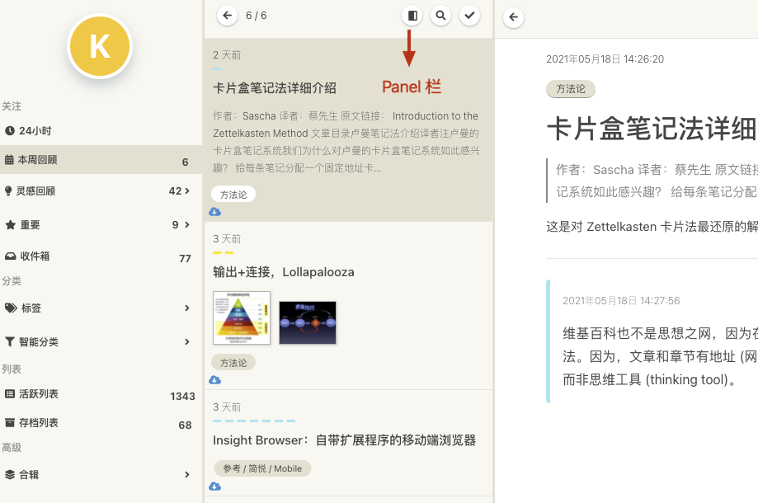Click cloud icon on Insight Browser card

pyautogui.click(x=215, y=486)
